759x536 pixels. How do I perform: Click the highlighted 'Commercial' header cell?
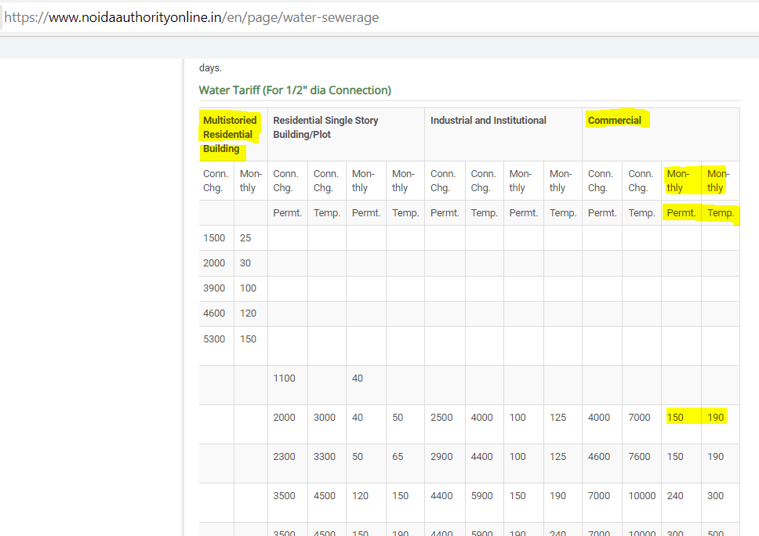pos(661,135)
